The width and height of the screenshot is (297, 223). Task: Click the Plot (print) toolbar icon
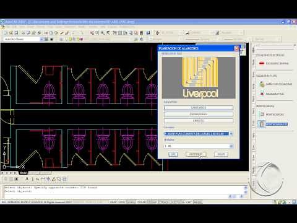pyautogui.click(x=23, y=33)
